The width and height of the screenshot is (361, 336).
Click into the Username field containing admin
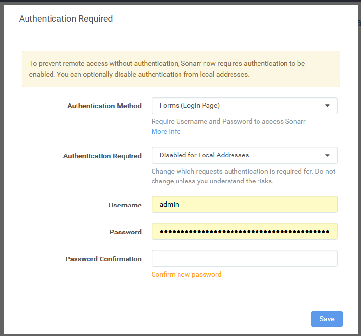pos(244,204)
